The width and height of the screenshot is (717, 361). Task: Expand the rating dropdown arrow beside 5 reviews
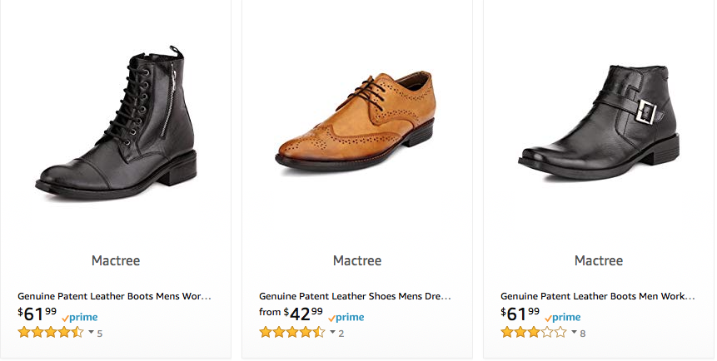(91, 333)
